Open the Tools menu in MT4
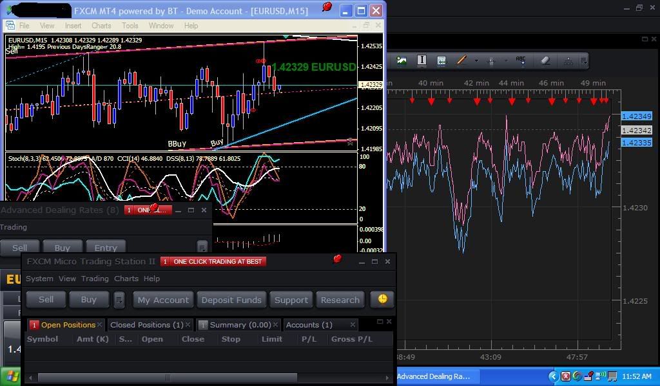 tap(130, 26)
